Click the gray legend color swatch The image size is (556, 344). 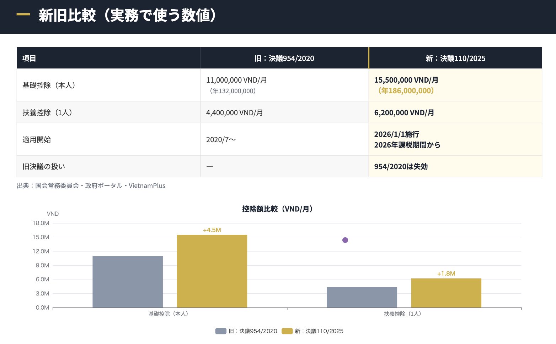point(221,331)
